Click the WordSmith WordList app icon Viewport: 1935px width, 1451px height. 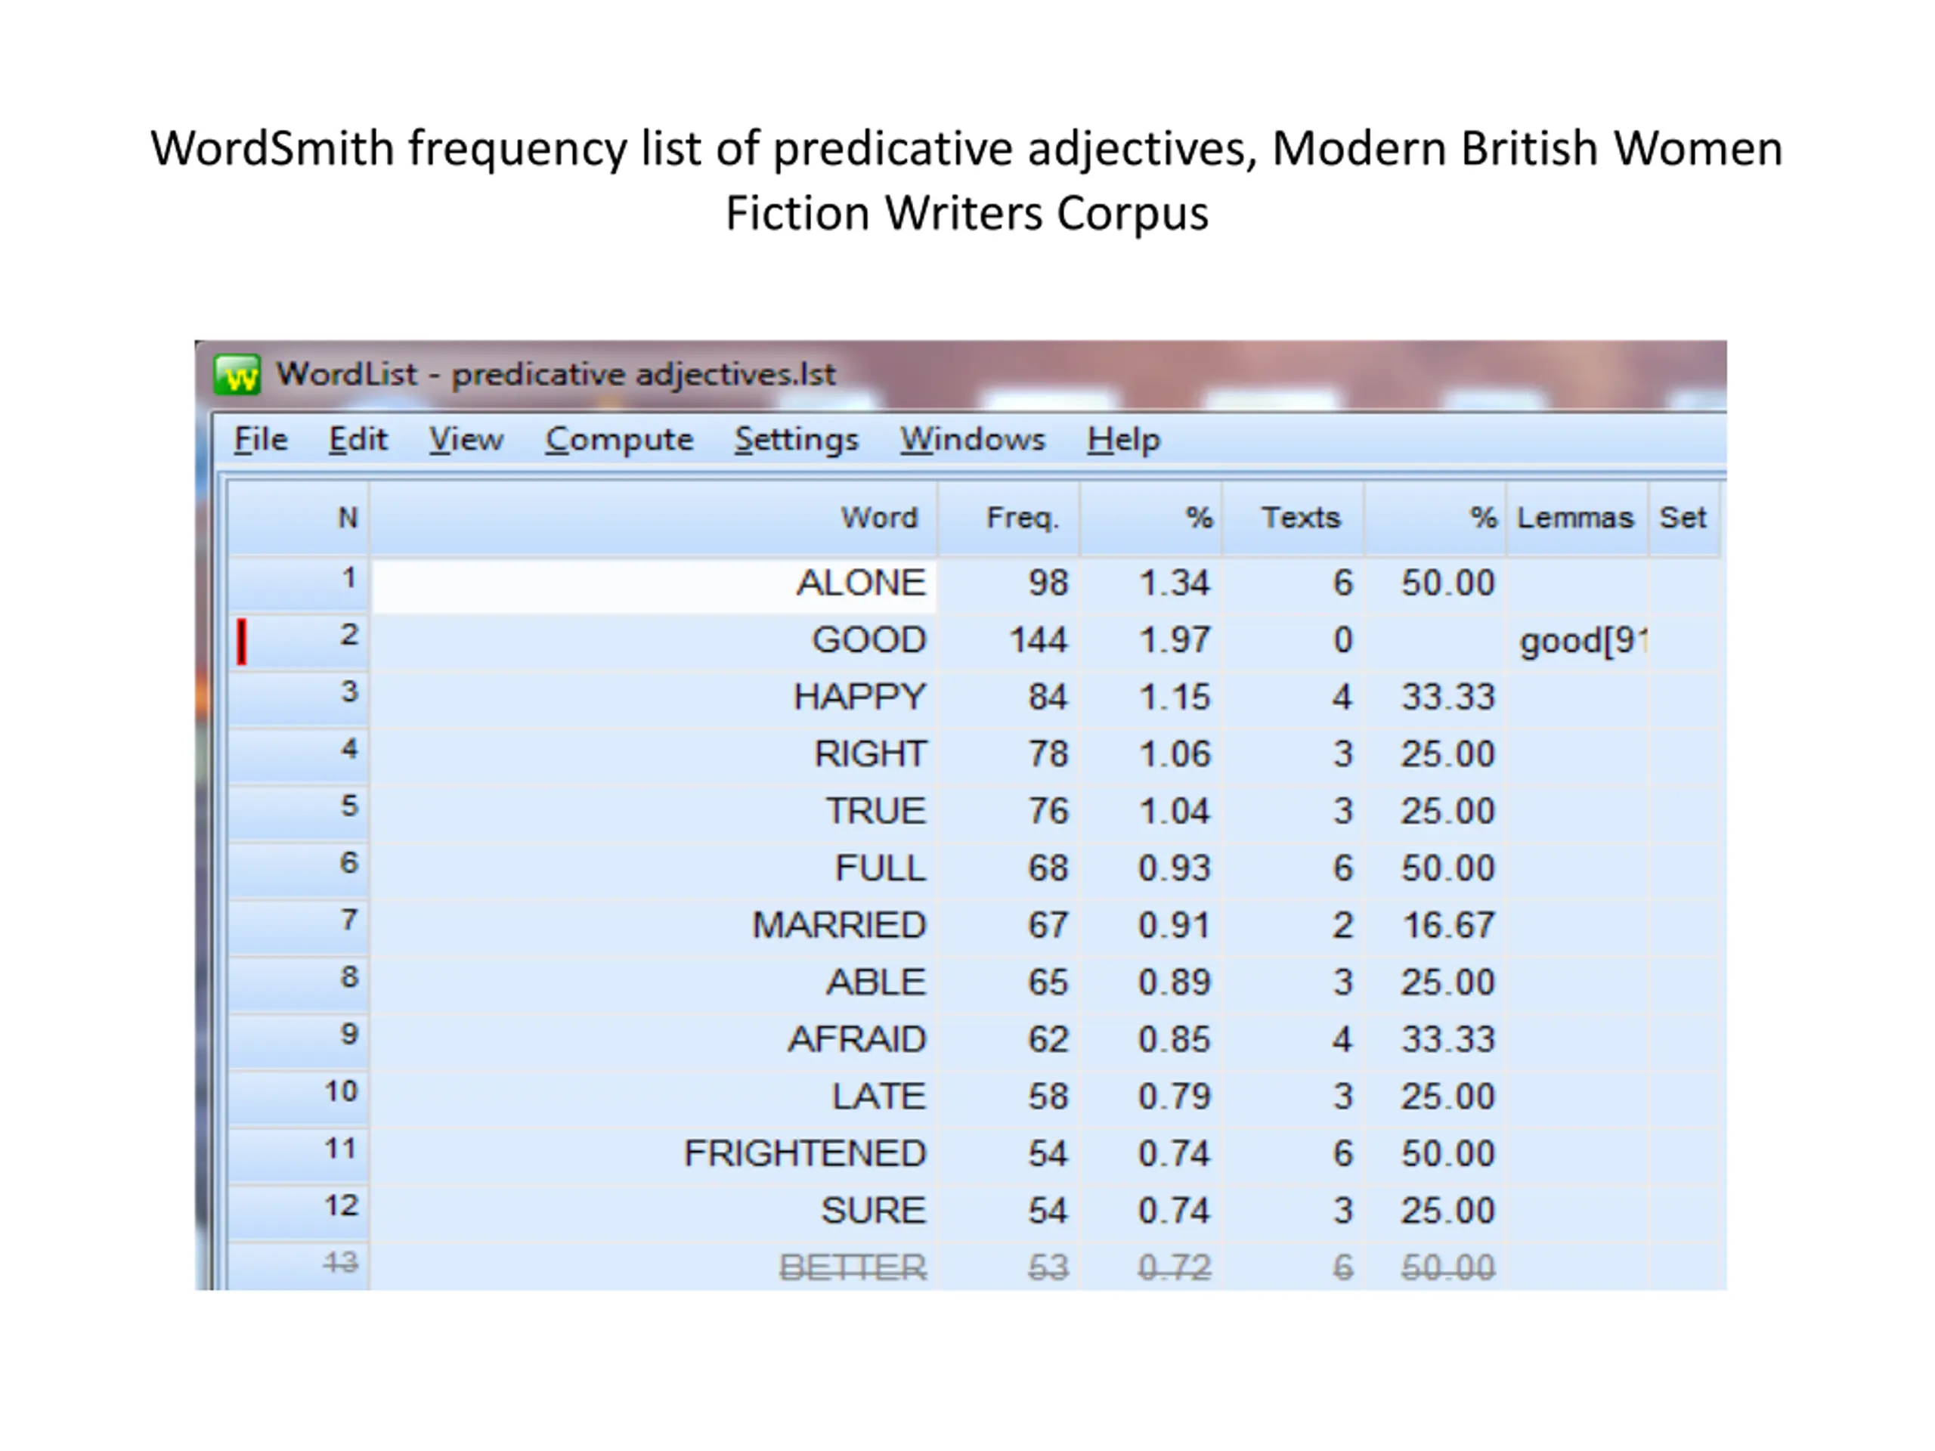coord(237,374)
